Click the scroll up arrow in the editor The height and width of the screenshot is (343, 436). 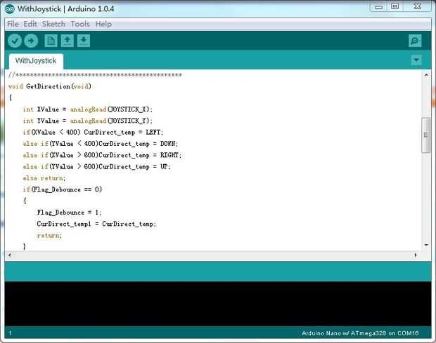click(425, 74)
